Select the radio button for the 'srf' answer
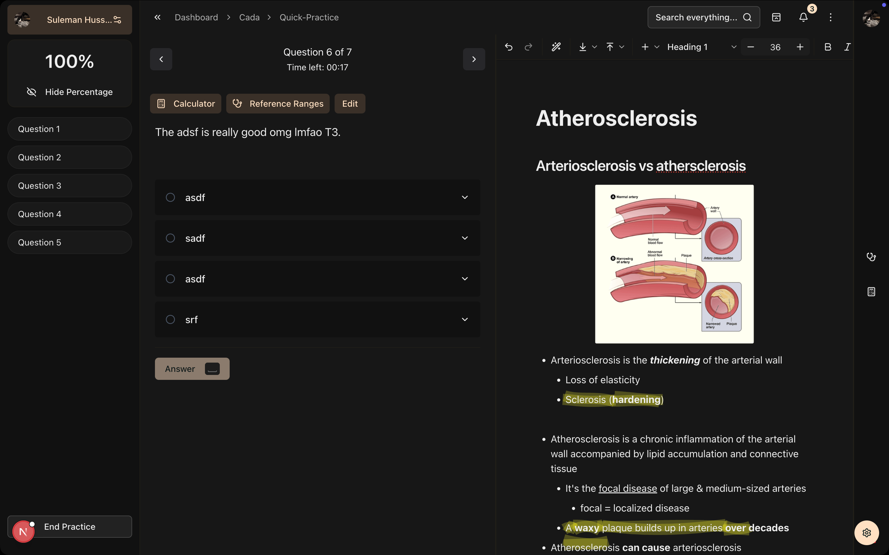 pos(170,319)
